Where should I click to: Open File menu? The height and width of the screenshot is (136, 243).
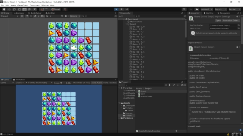coord(2,5)
